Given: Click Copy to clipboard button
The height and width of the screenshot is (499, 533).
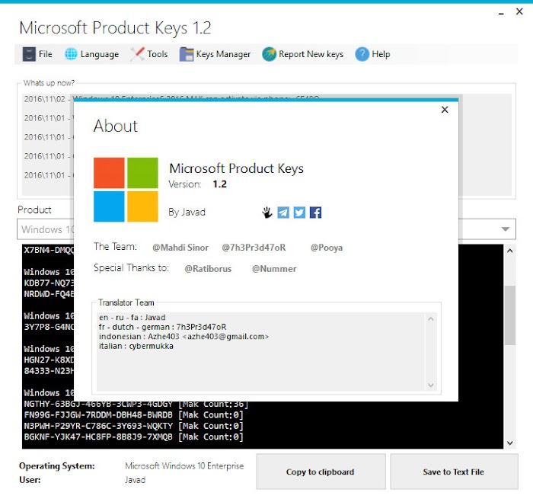Looking at the screenshot, I should point(321,472).
